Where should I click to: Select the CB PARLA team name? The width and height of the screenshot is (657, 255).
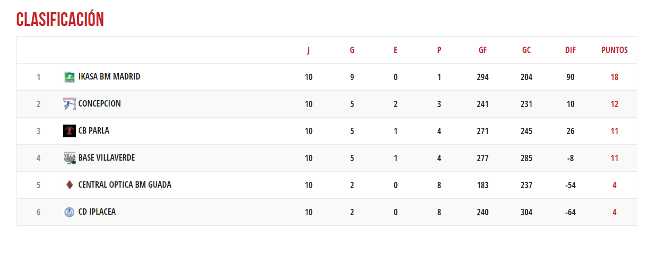[94, 131]
